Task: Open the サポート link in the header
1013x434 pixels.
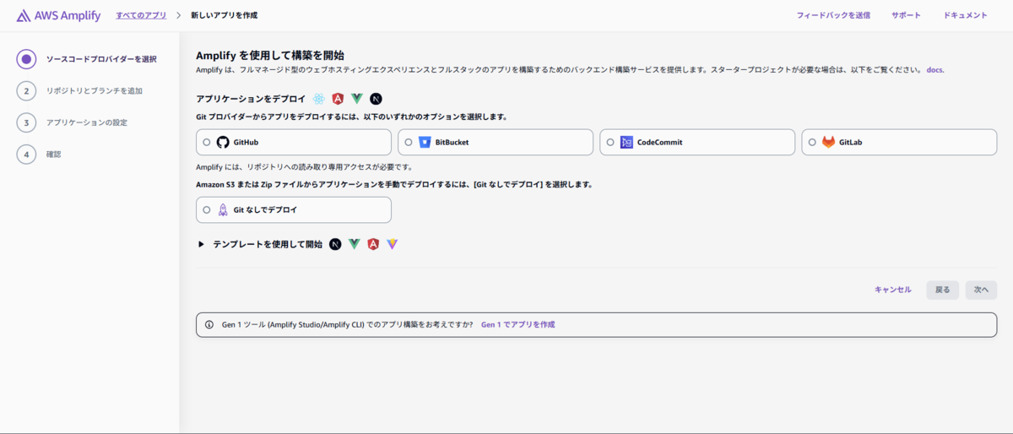Action: point(907,15)
